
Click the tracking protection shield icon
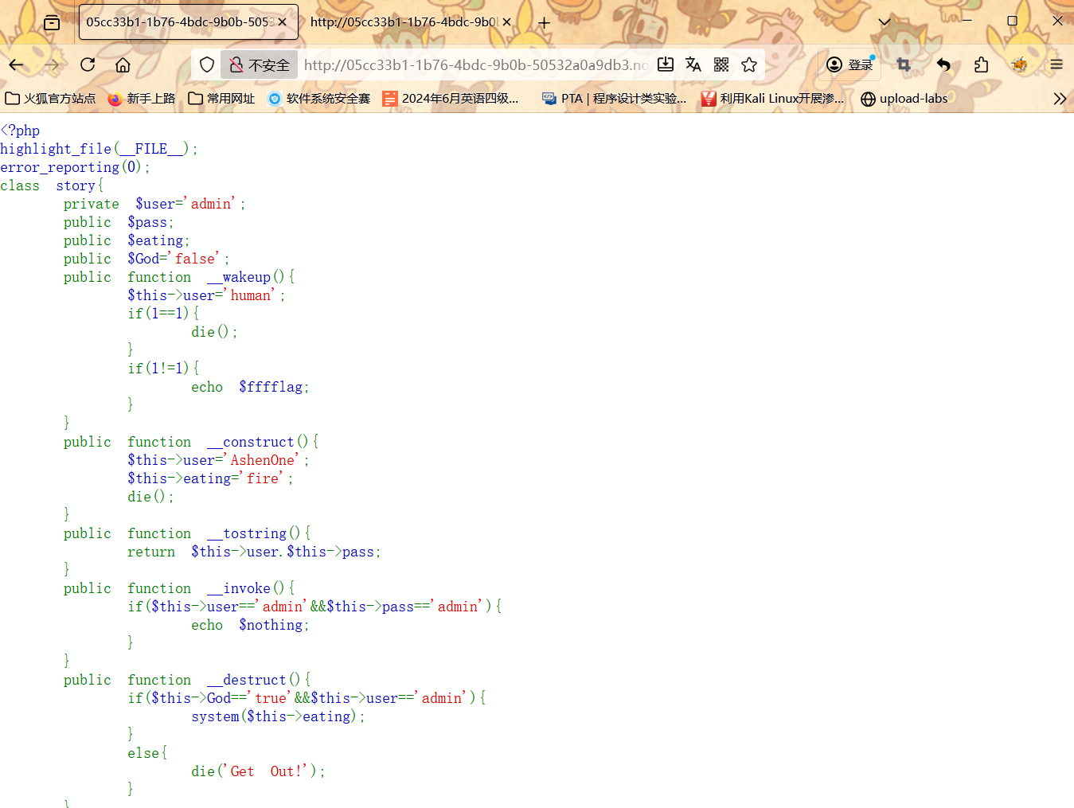point(207,64)
